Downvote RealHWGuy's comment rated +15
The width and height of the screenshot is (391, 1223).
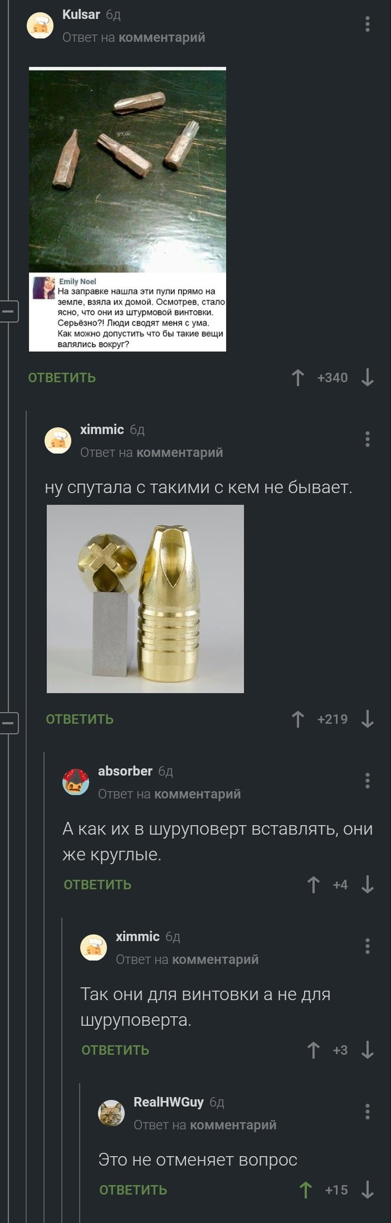click(x=367, y=1191)
